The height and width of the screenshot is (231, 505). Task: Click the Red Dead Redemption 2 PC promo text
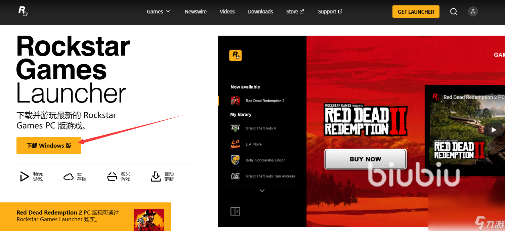68,216
